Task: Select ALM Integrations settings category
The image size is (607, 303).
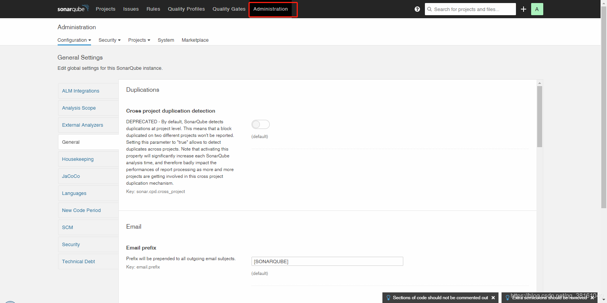Action: [88, 91]
